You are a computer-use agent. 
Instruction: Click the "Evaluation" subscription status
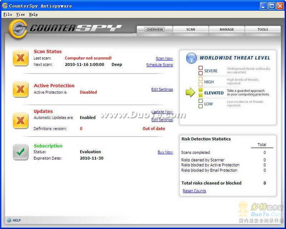click(90, 152)
